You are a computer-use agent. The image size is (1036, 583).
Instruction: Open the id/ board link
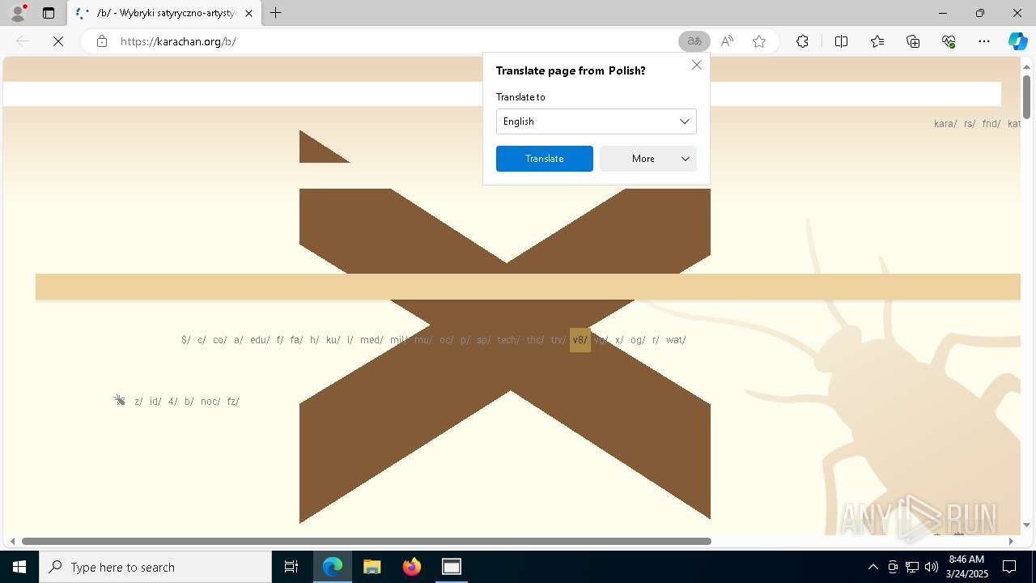[x=155, y=402]
